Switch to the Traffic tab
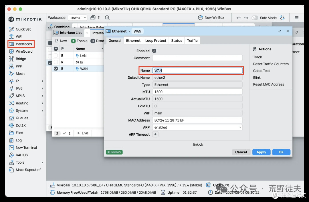The image size is (309, 202). [x=192, y=41]
